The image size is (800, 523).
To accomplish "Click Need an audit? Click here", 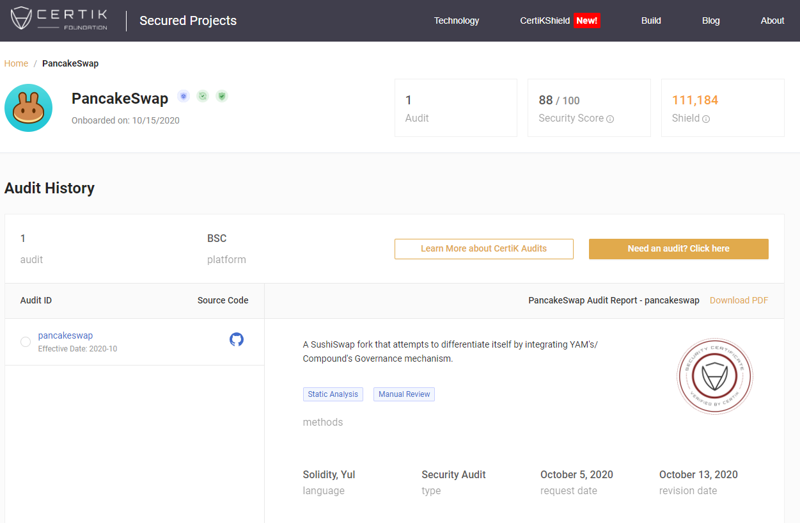I will pos(678,249).
